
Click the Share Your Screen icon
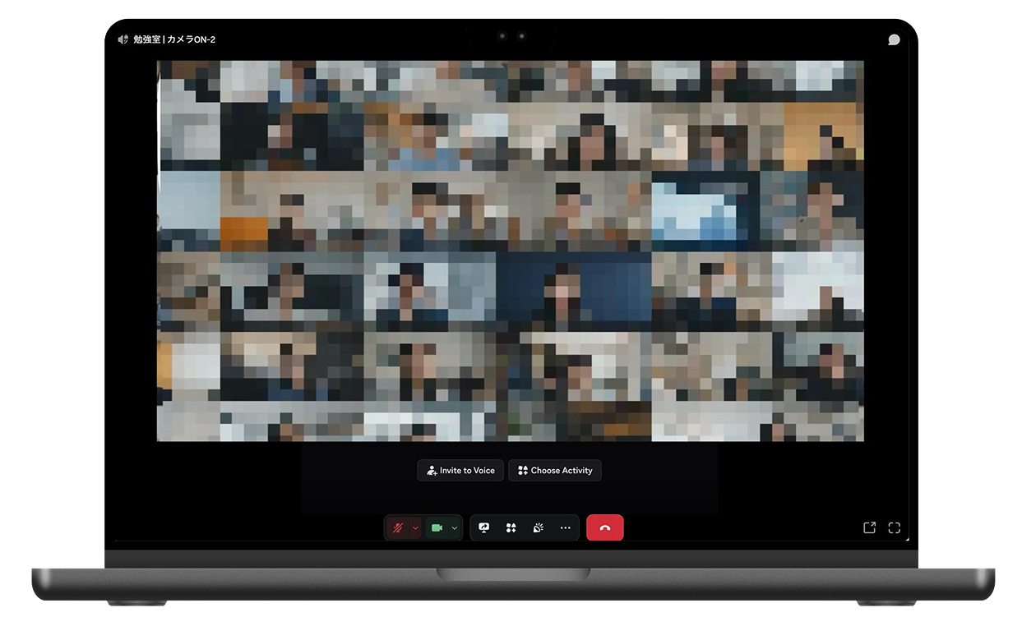(484, 528)
